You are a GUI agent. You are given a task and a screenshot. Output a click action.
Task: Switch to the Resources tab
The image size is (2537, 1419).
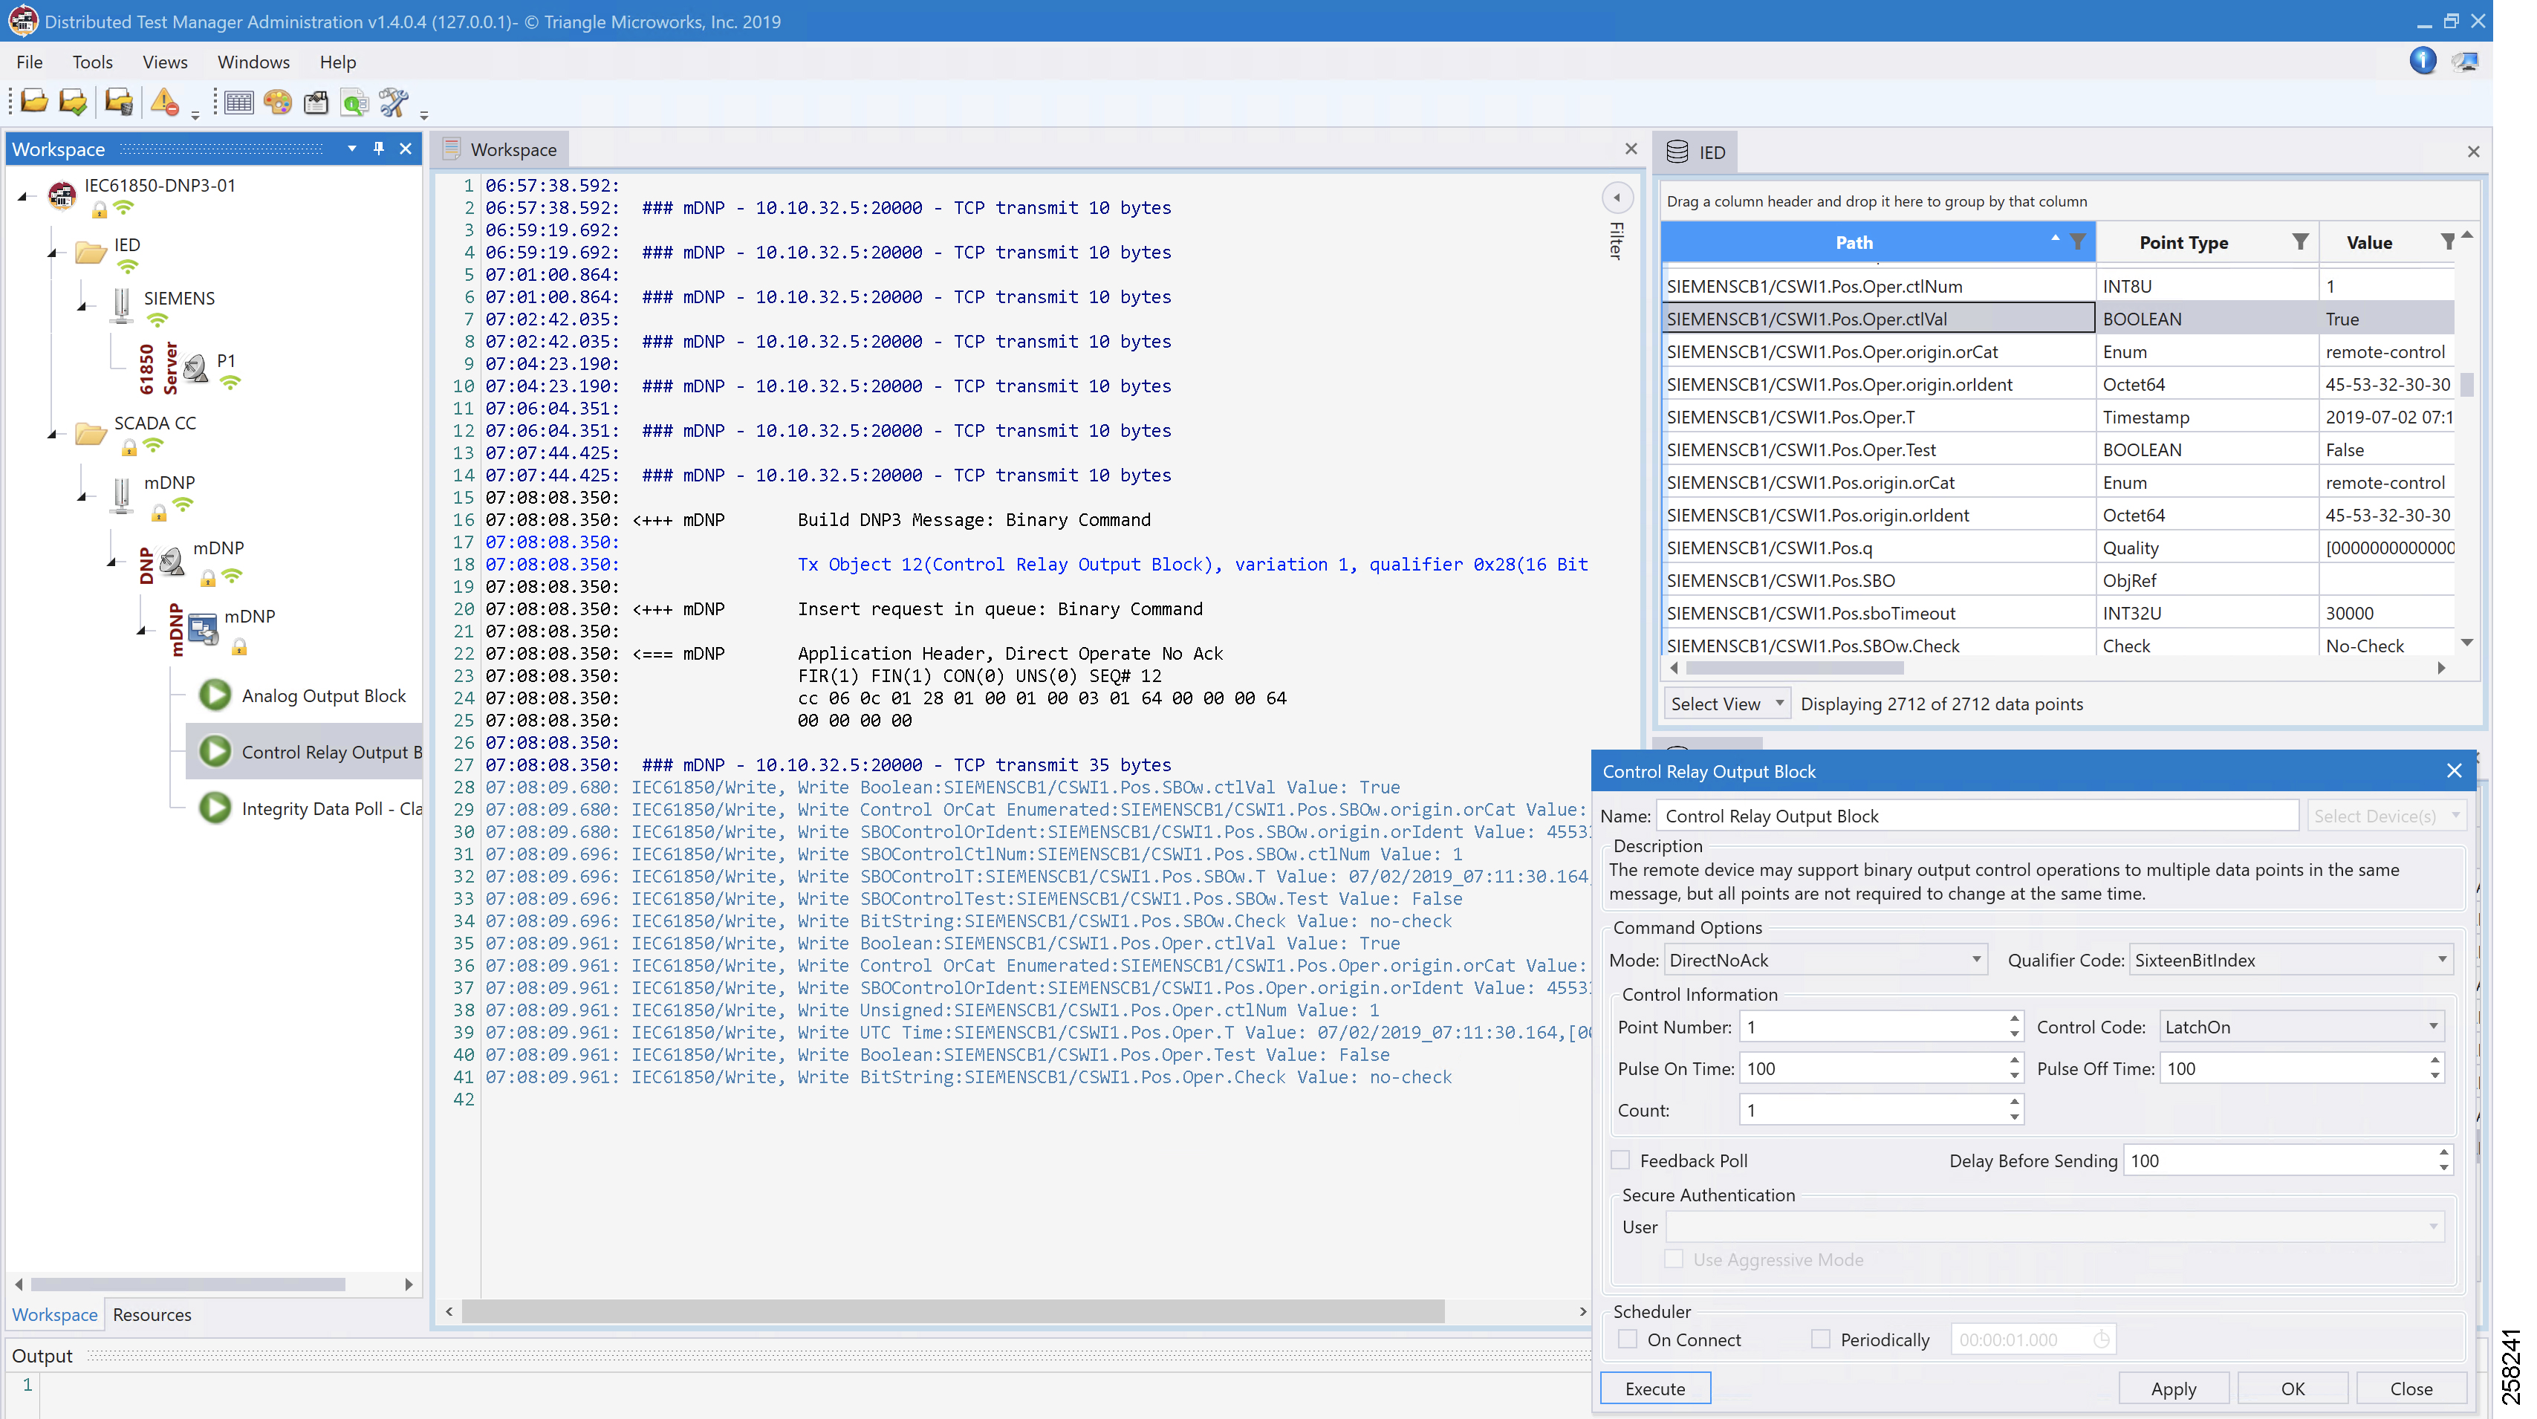pyautogui.click(x=152, y=1315)
